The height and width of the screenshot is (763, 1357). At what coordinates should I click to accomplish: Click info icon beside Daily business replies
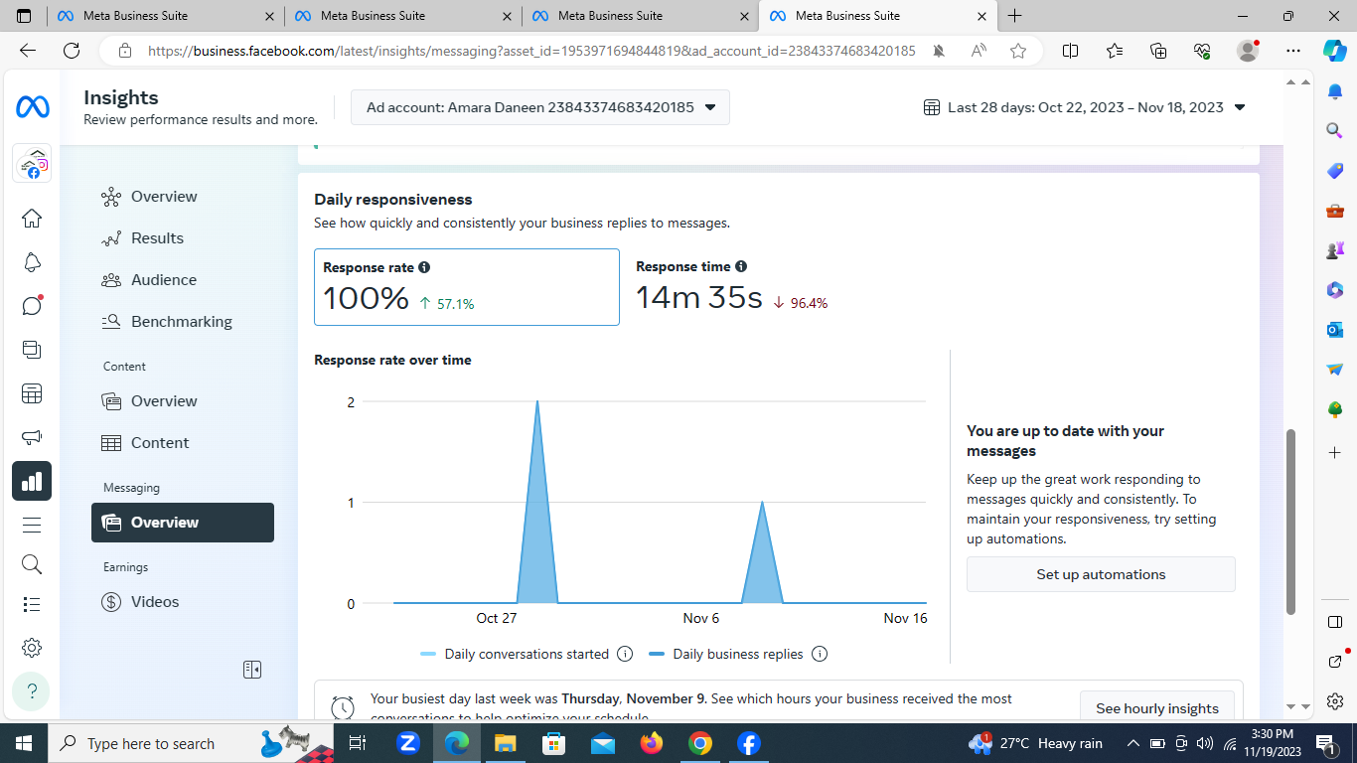coord(820,654)
